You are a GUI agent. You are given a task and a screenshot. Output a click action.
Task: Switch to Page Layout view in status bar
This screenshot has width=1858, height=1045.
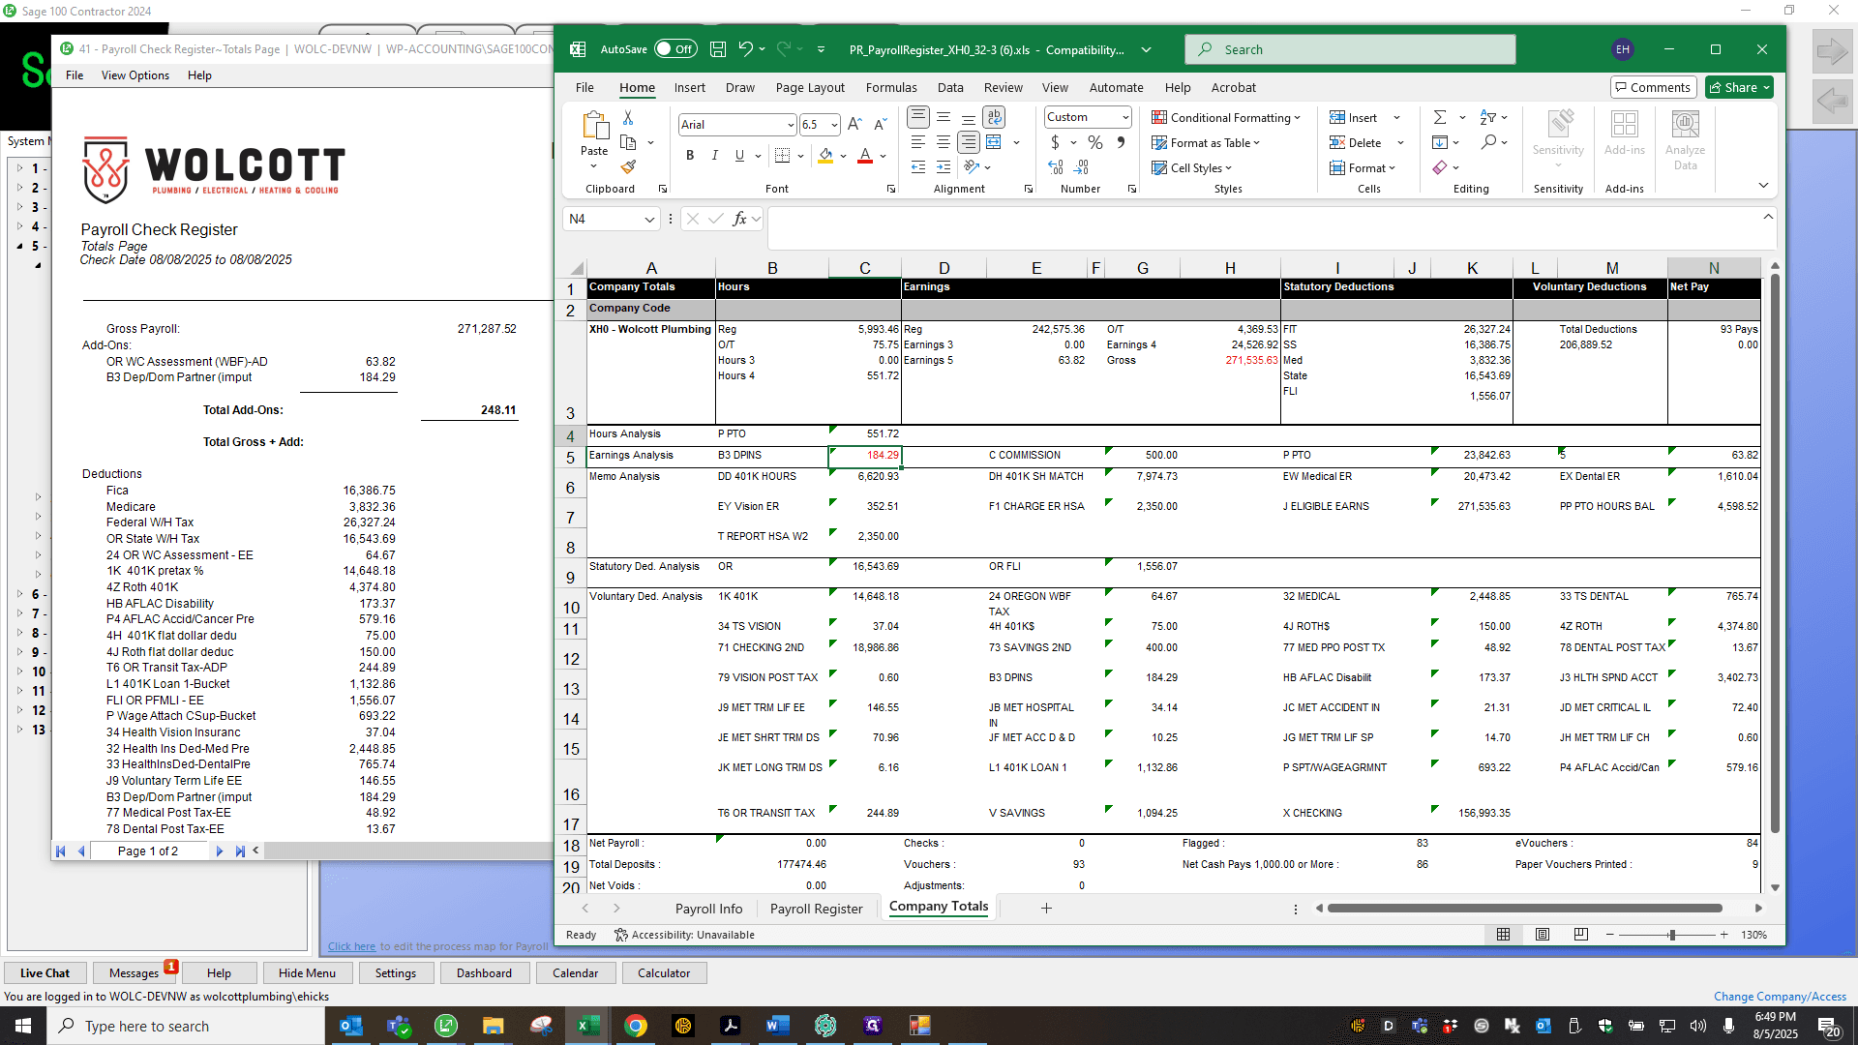(1543, 935)
